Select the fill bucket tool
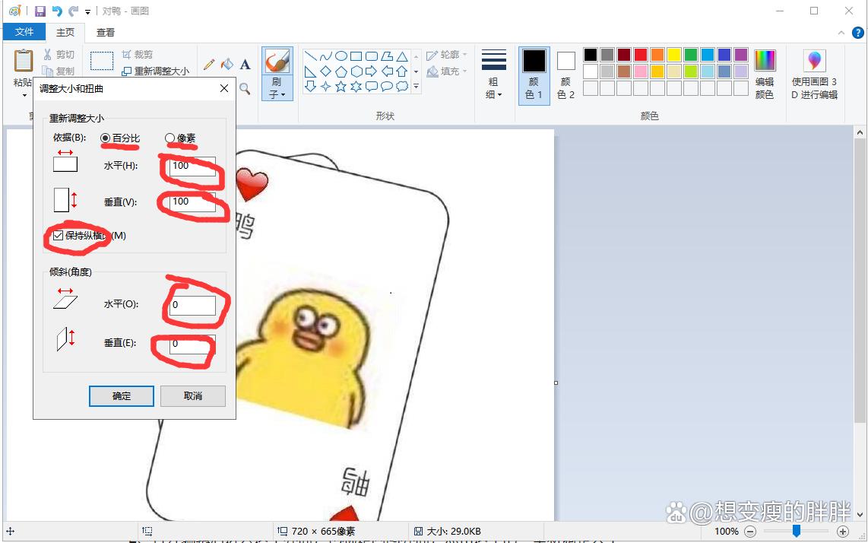The width and height of the screenshot is (868, 543). [x=227, y=65]
